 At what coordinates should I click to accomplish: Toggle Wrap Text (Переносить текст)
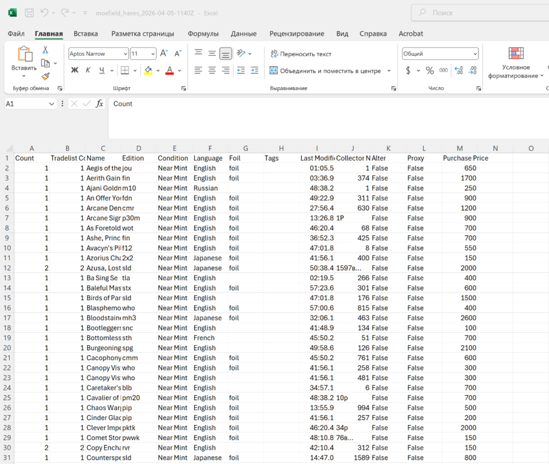pyautogui.click(x=301, y=54)
